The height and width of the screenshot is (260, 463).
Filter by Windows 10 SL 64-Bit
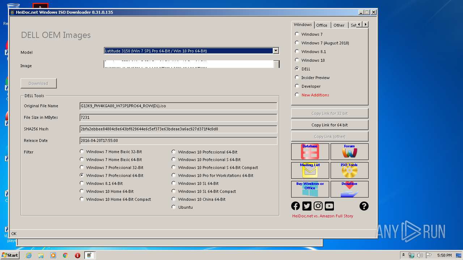174,183
